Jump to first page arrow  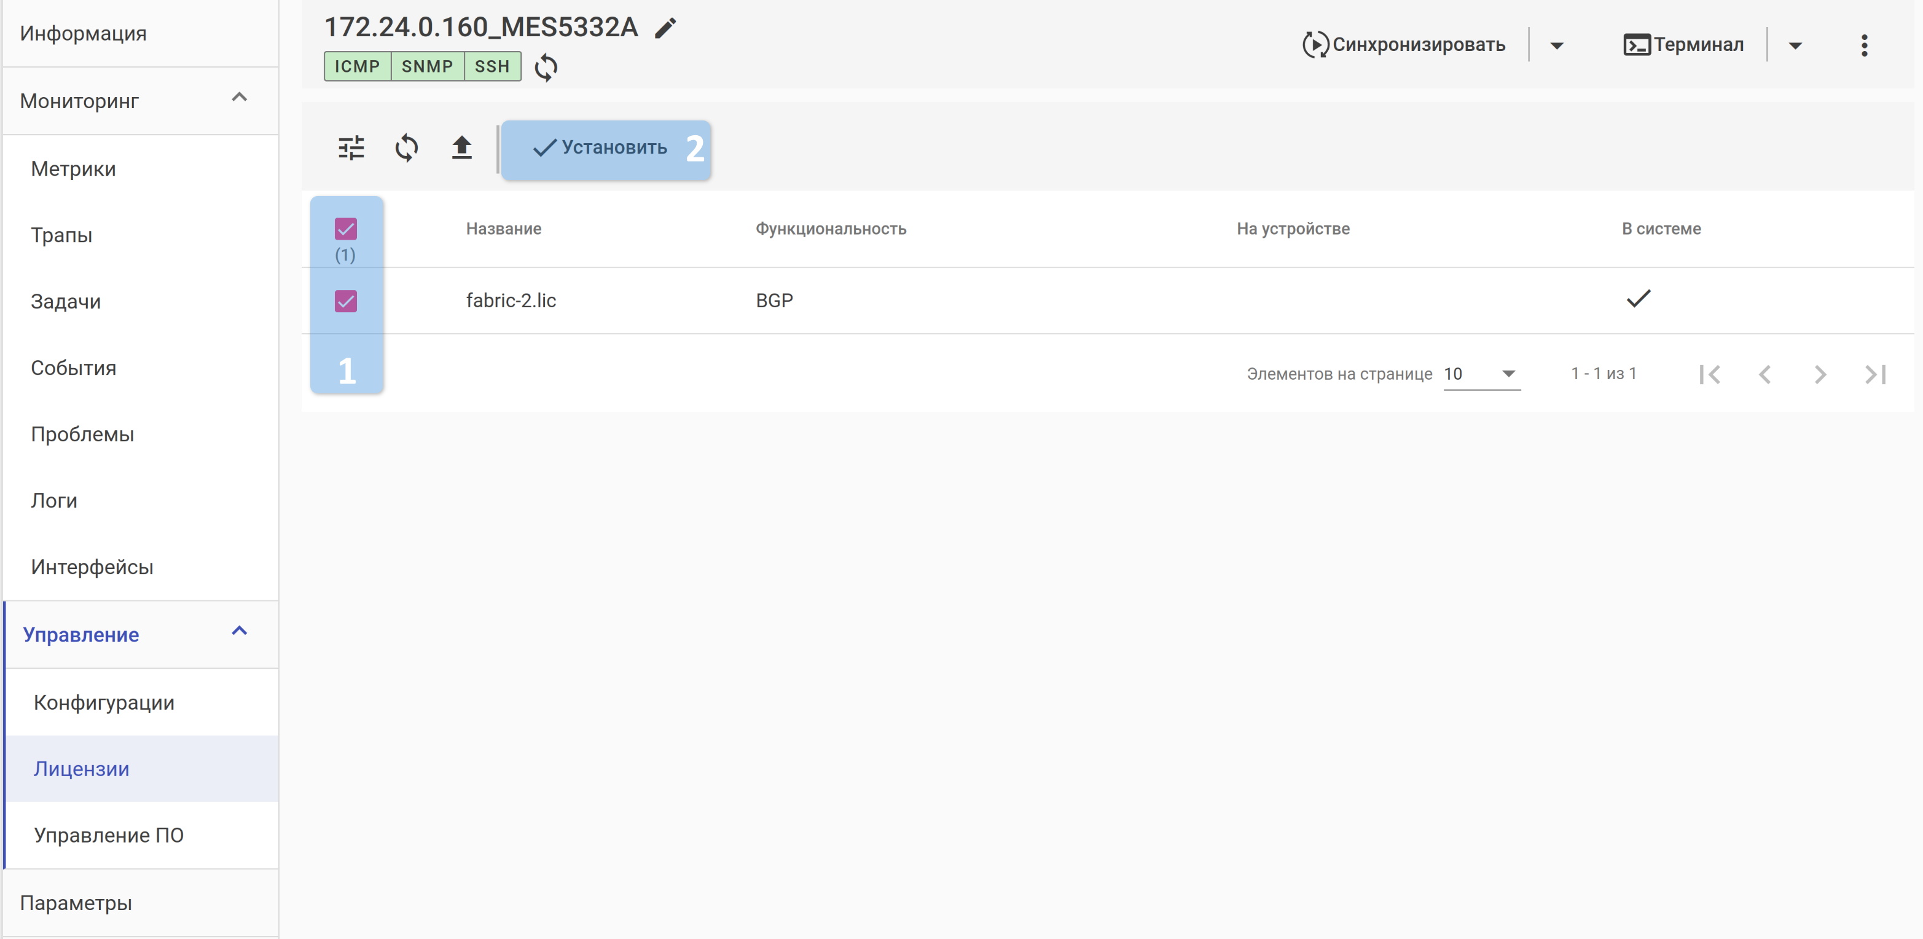[x=1709, y=374]
